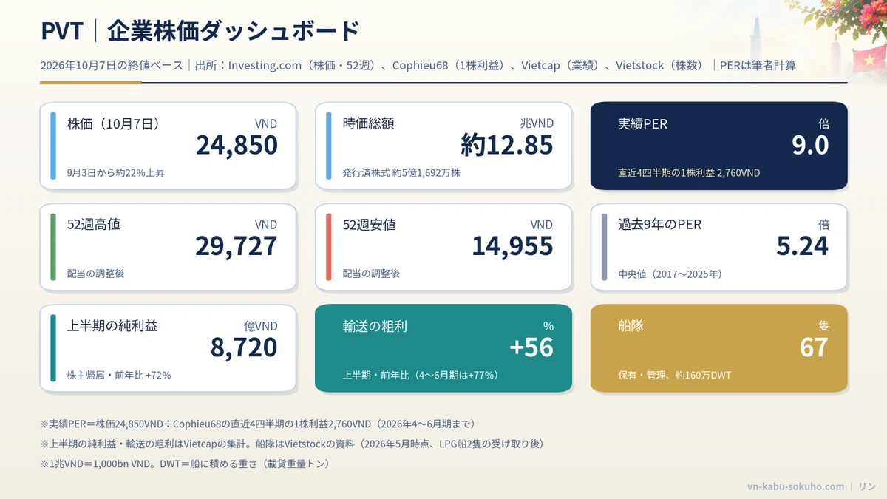The width and height of the screenshot is (887, 499).
Task: Click the 隻 unit in the fleet card
Action: coord(823,326)
